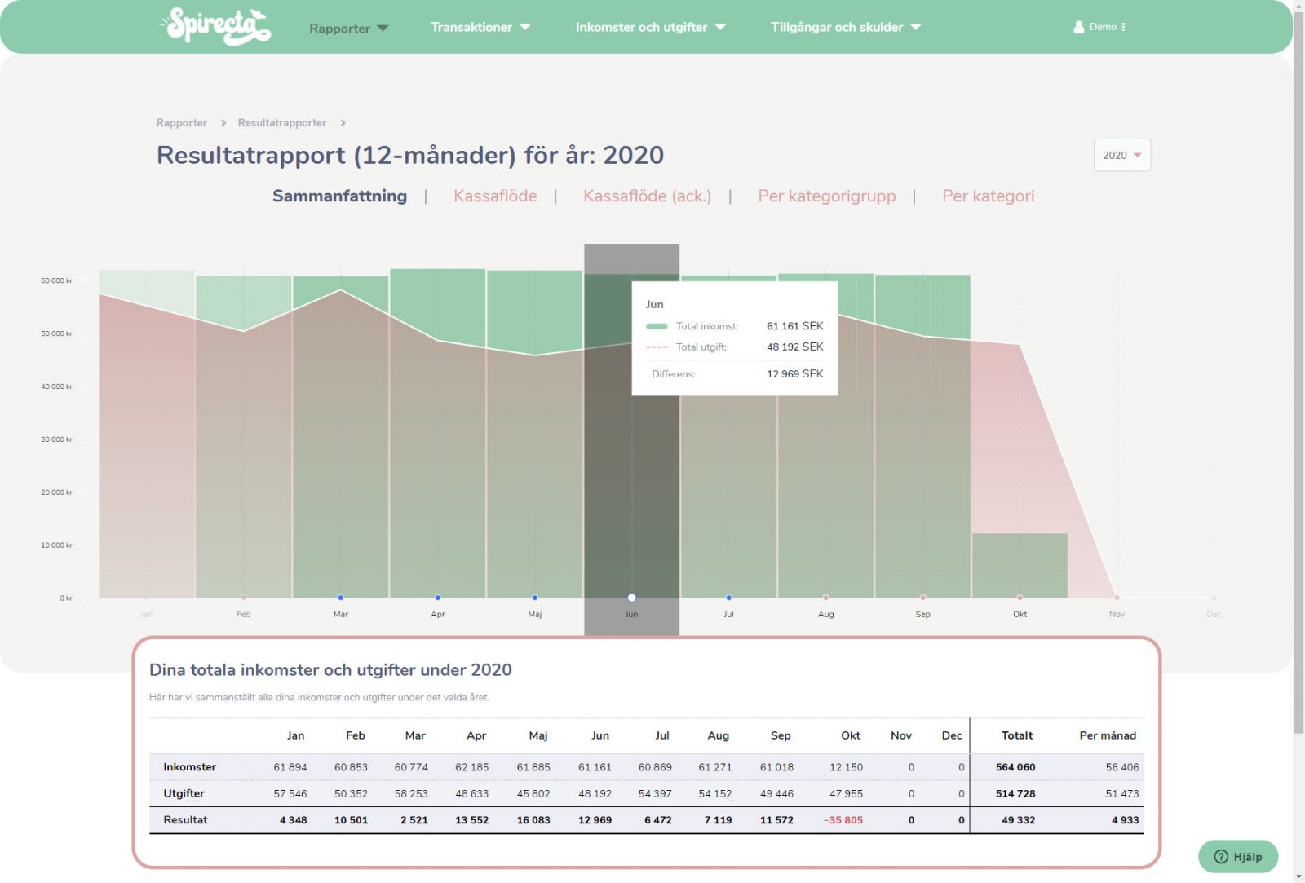This screenshot has width=1305, height=883.
Task: Switch to the Per kategori view
Action: [x=988, y=196]
